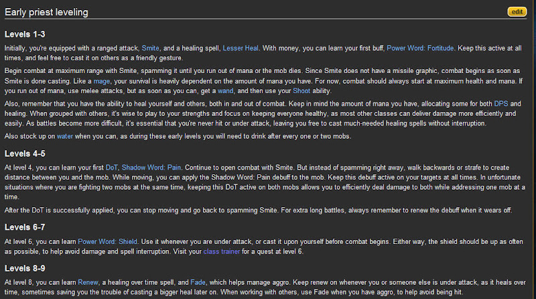536x299 pixels.
Task: Open the mage class link
Action: tap(102, 81)
